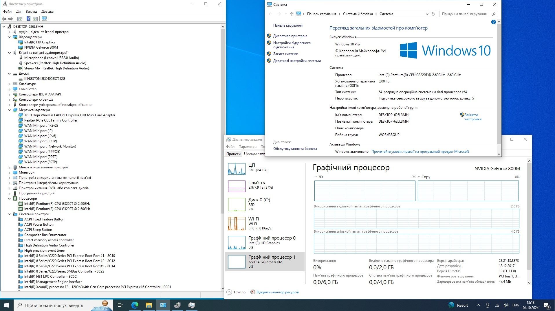Open Файл menu in Device Manager

[x=7, y=12]
